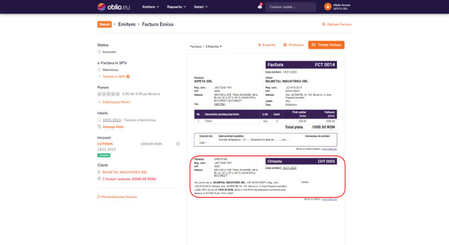The height and width of the screenshot is (245, 449).
Task: View 2 facturi restante link
Action: click(129, 179)
